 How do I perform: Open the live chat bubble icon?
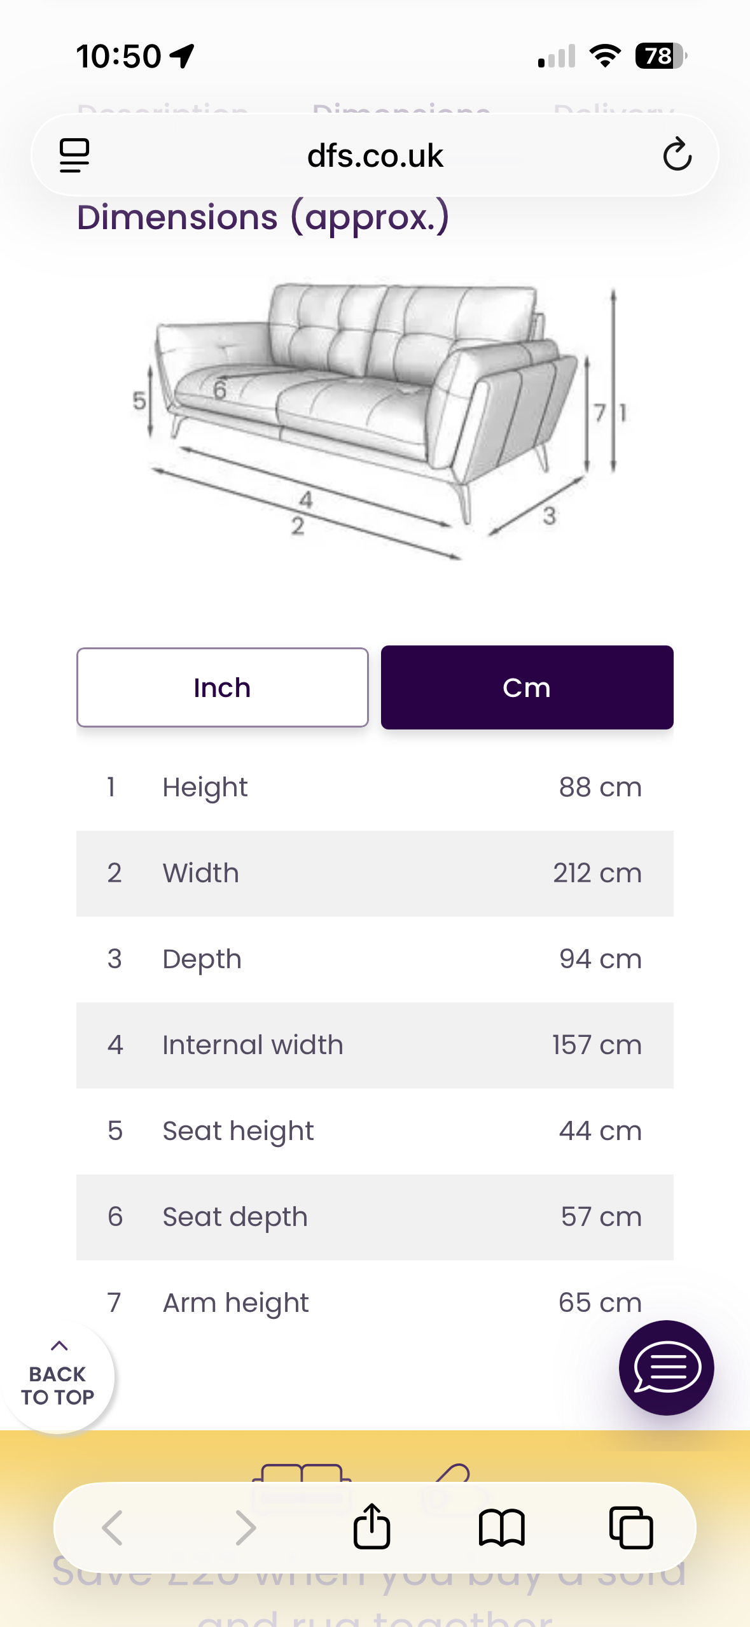point(666,1367)
